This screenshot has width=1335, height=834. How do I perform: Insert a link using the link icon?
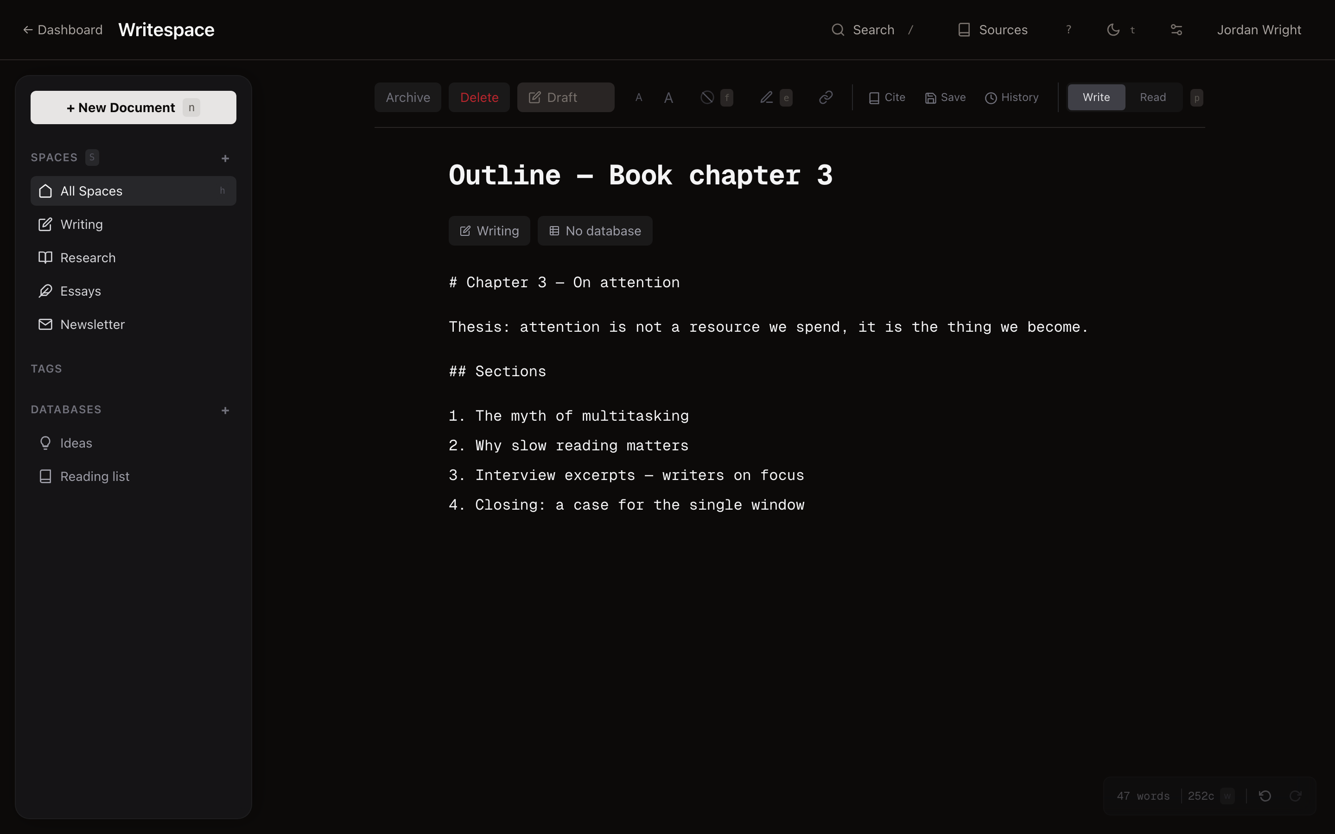pyautogui.click(x=826, y=97)
